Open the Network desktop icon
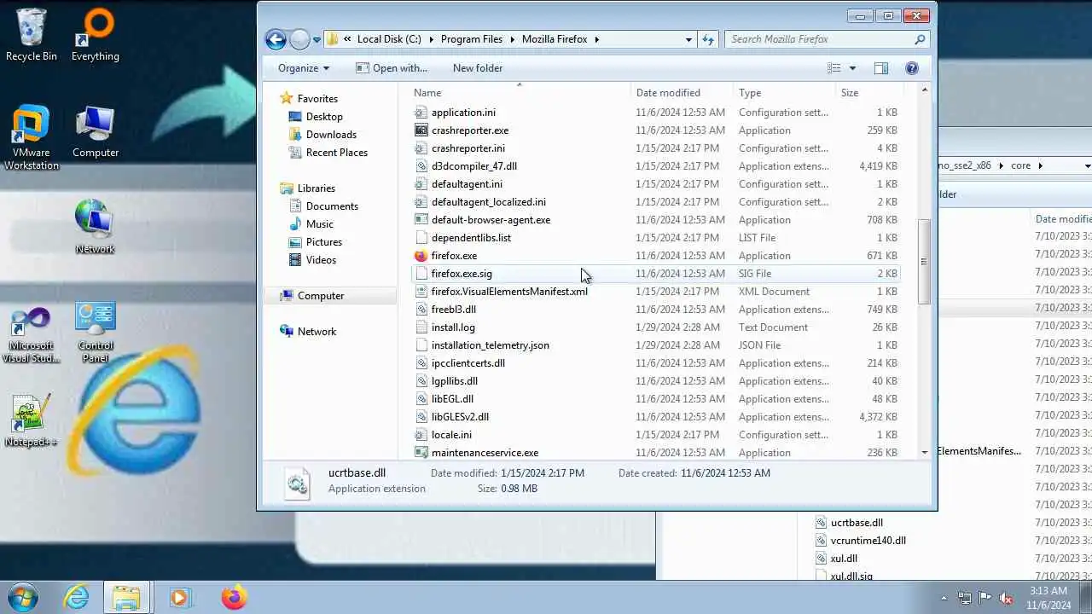The image size is (1092, 614). (x=95, y=227)
